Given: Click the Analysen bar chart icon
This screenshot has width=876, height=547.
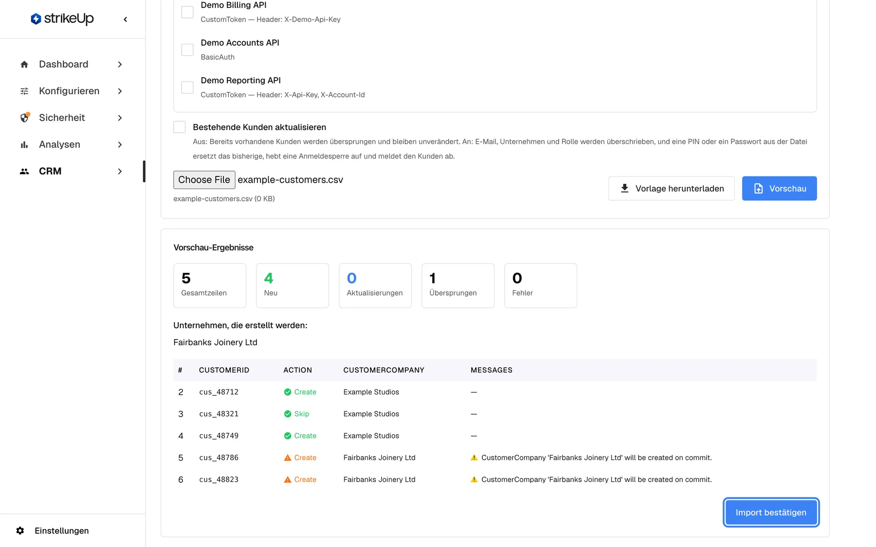Looking at the screenshot, I should pos(24,145).
